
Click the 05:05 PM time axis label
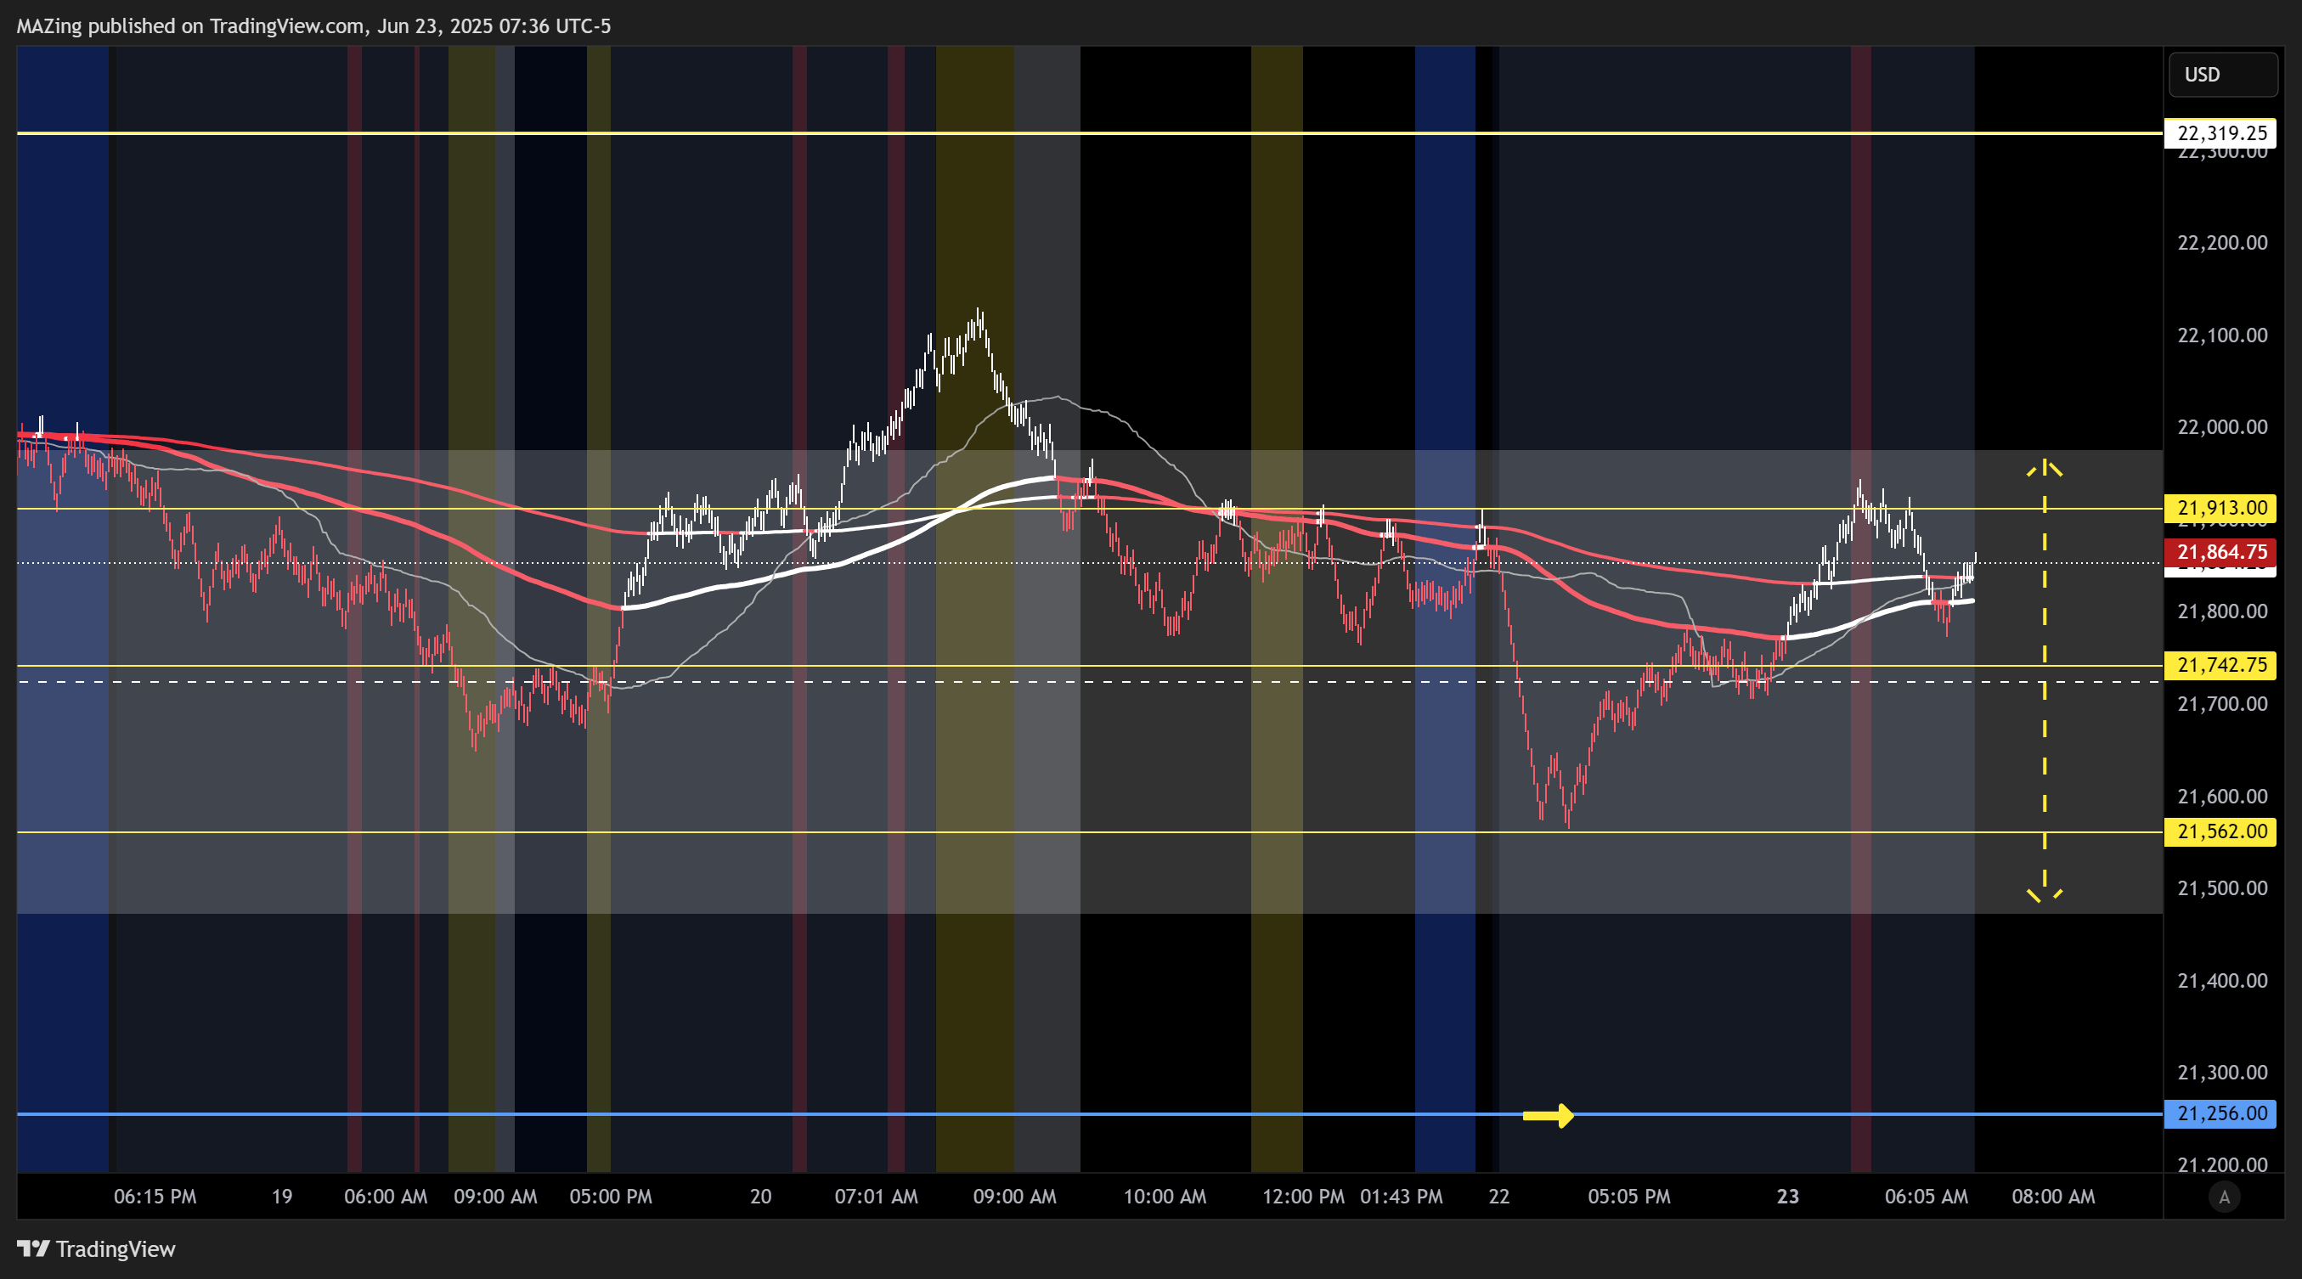tap(1629, 1197)
